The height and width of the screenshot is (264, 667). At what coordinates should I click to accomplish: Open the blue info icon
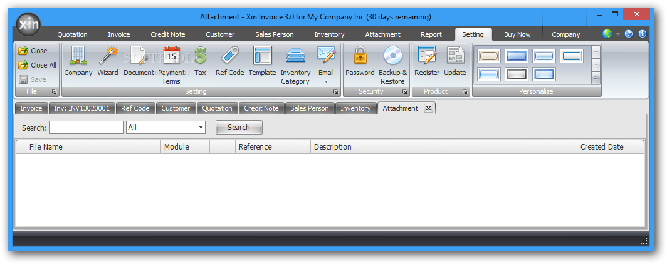pos(643,34)
